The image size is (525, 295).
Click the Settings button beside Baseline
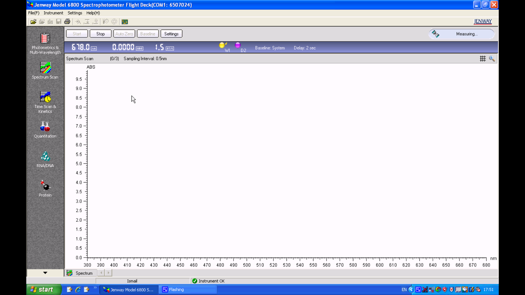pos(171,34)
